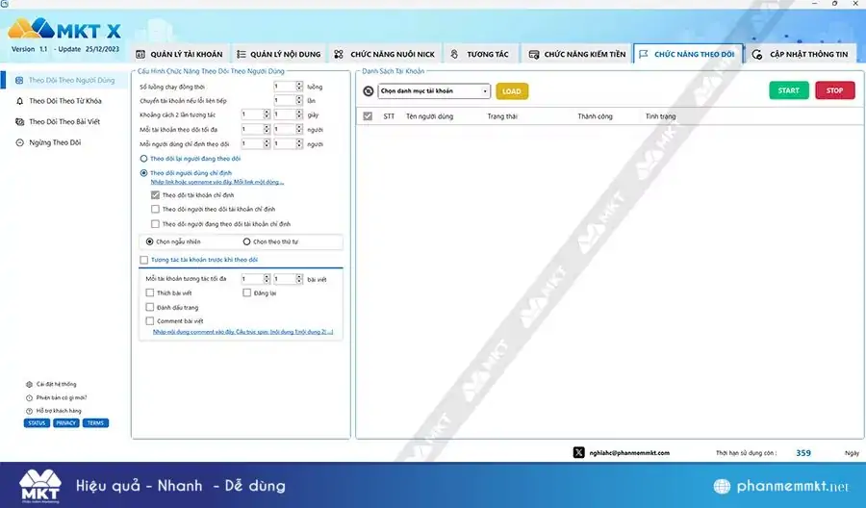Click the refresh icon beside account category dropdown
The image size is (866, 508).
pos(368,91)
